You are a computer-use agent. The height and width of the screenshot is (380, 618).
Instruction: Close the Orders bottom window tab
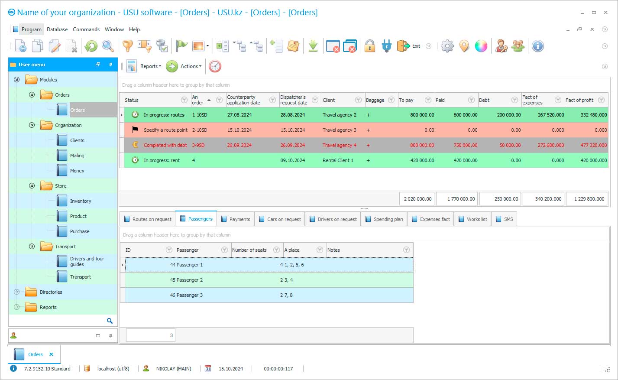coord(51,354)
